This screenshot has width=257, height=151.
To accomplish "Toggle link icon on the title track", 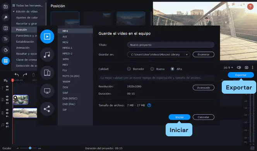I will tap(7, 90).
